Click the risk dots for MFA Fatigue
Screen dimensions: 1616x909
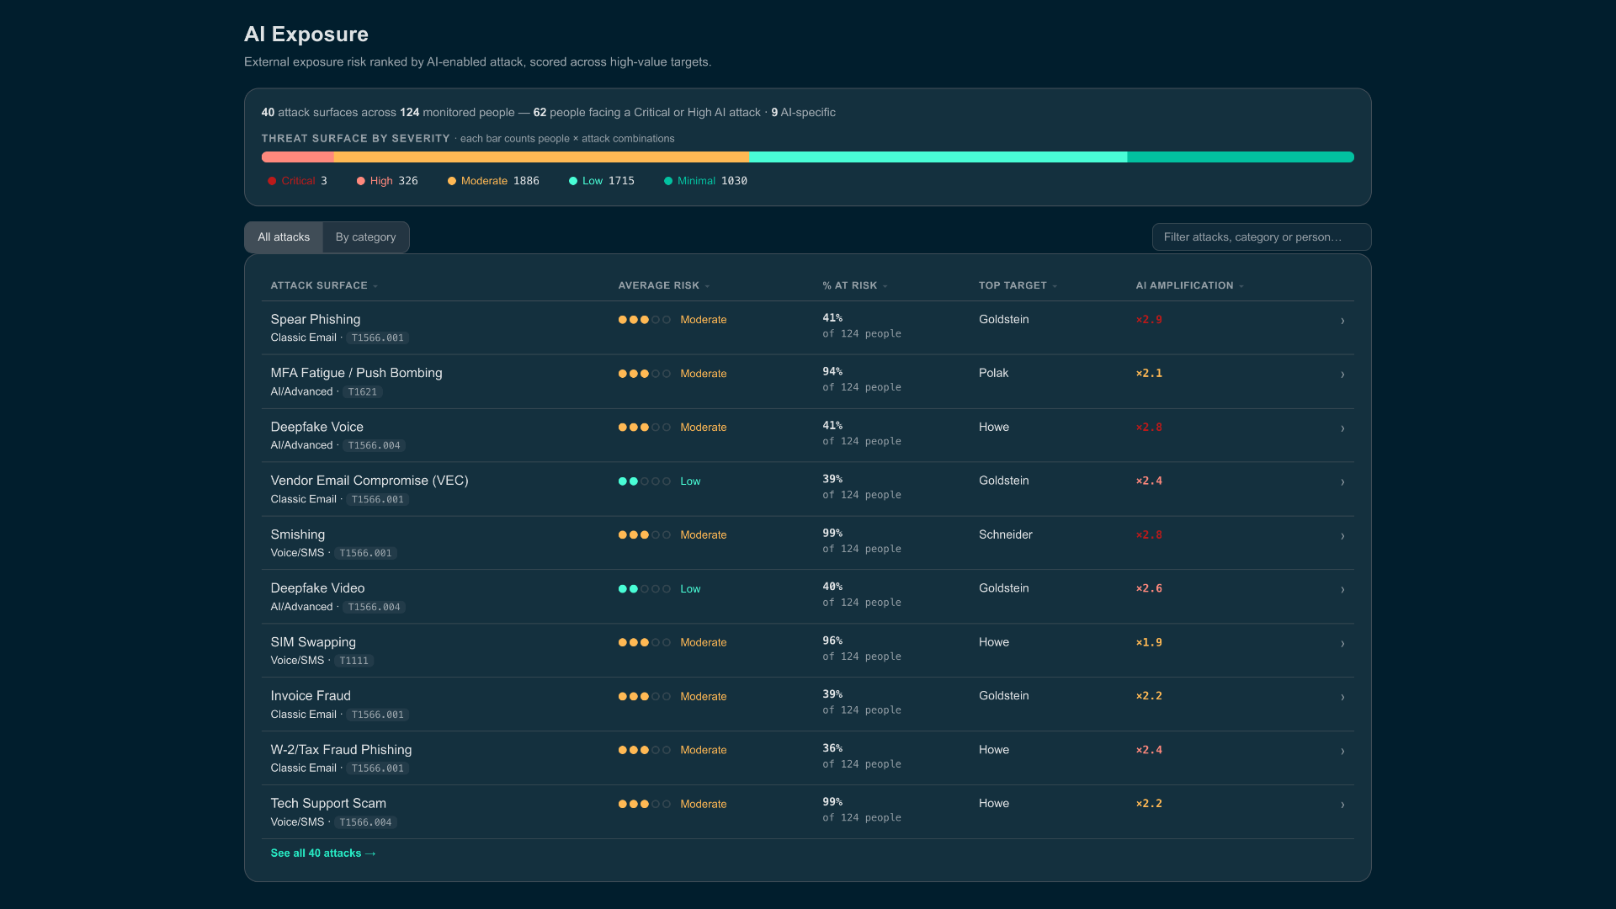(x=644, y=374)
